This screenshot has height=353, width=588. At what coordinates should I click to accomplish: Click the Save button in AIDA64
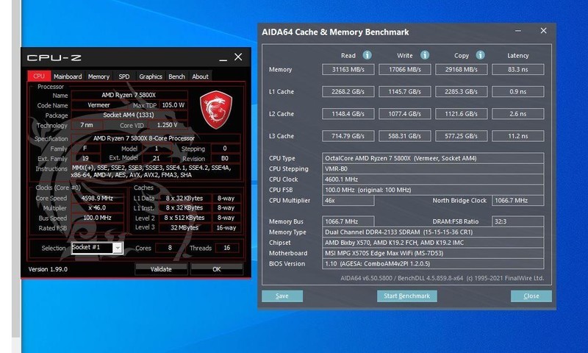[282, 296]
